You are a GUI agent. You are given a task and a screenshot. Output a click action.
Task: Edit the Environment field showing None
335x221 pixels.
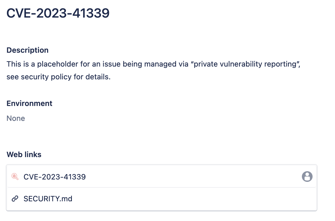(x=16, y=118)
